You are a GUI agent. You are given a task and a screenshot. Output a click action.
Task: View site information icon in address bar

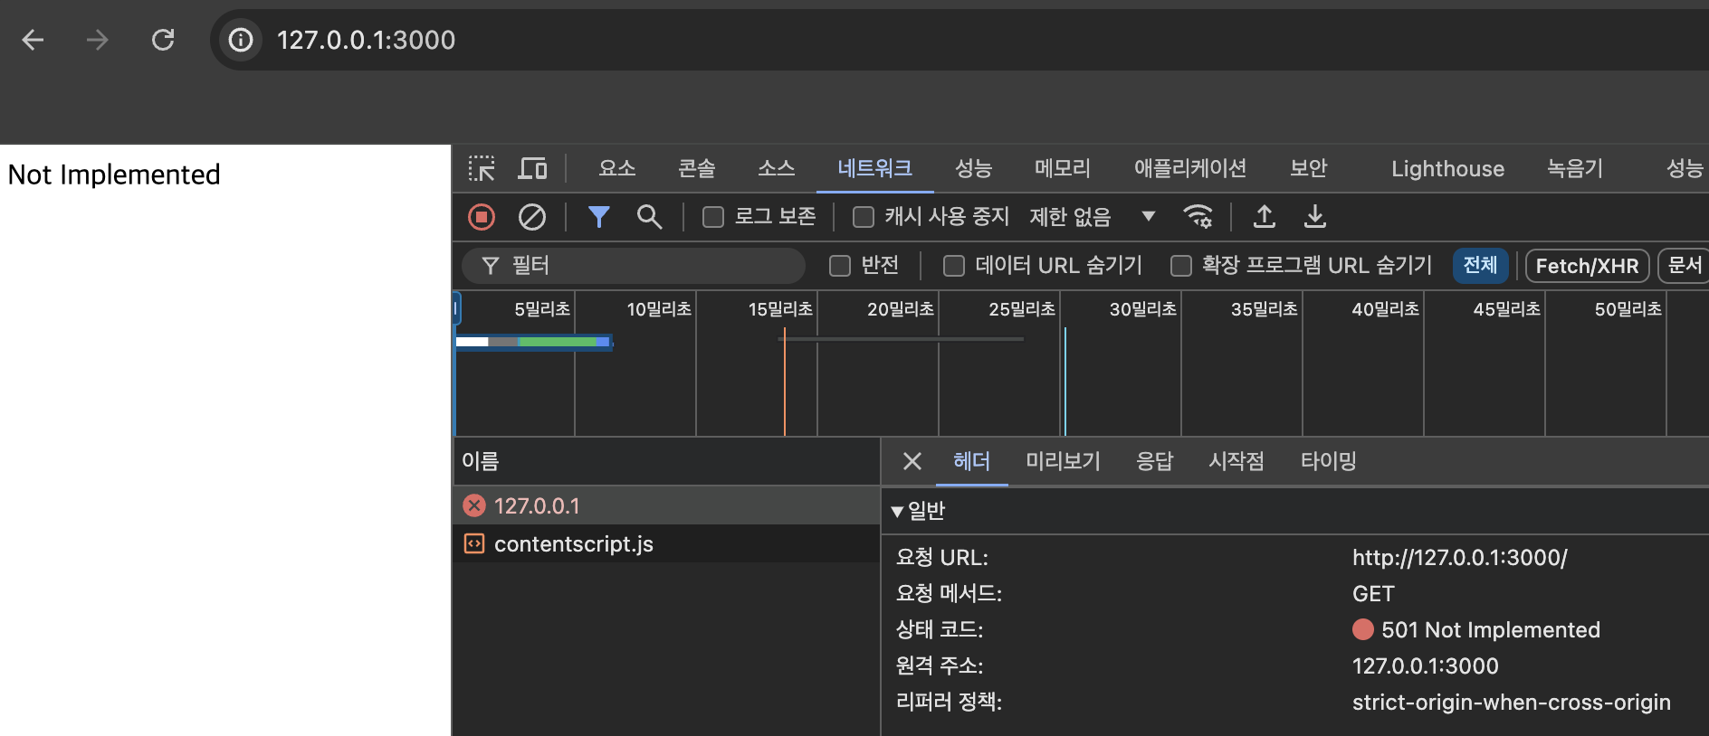coord(241,40)
